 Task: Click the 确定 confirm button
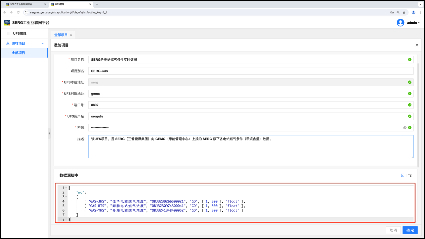[x=410, y=230]
